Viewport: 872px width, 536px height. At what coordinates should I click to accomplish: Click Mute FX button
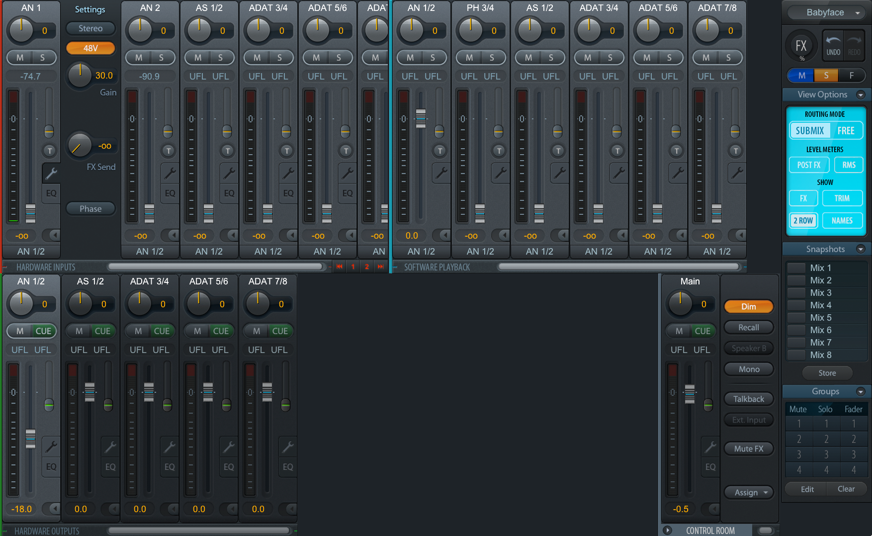749,449
